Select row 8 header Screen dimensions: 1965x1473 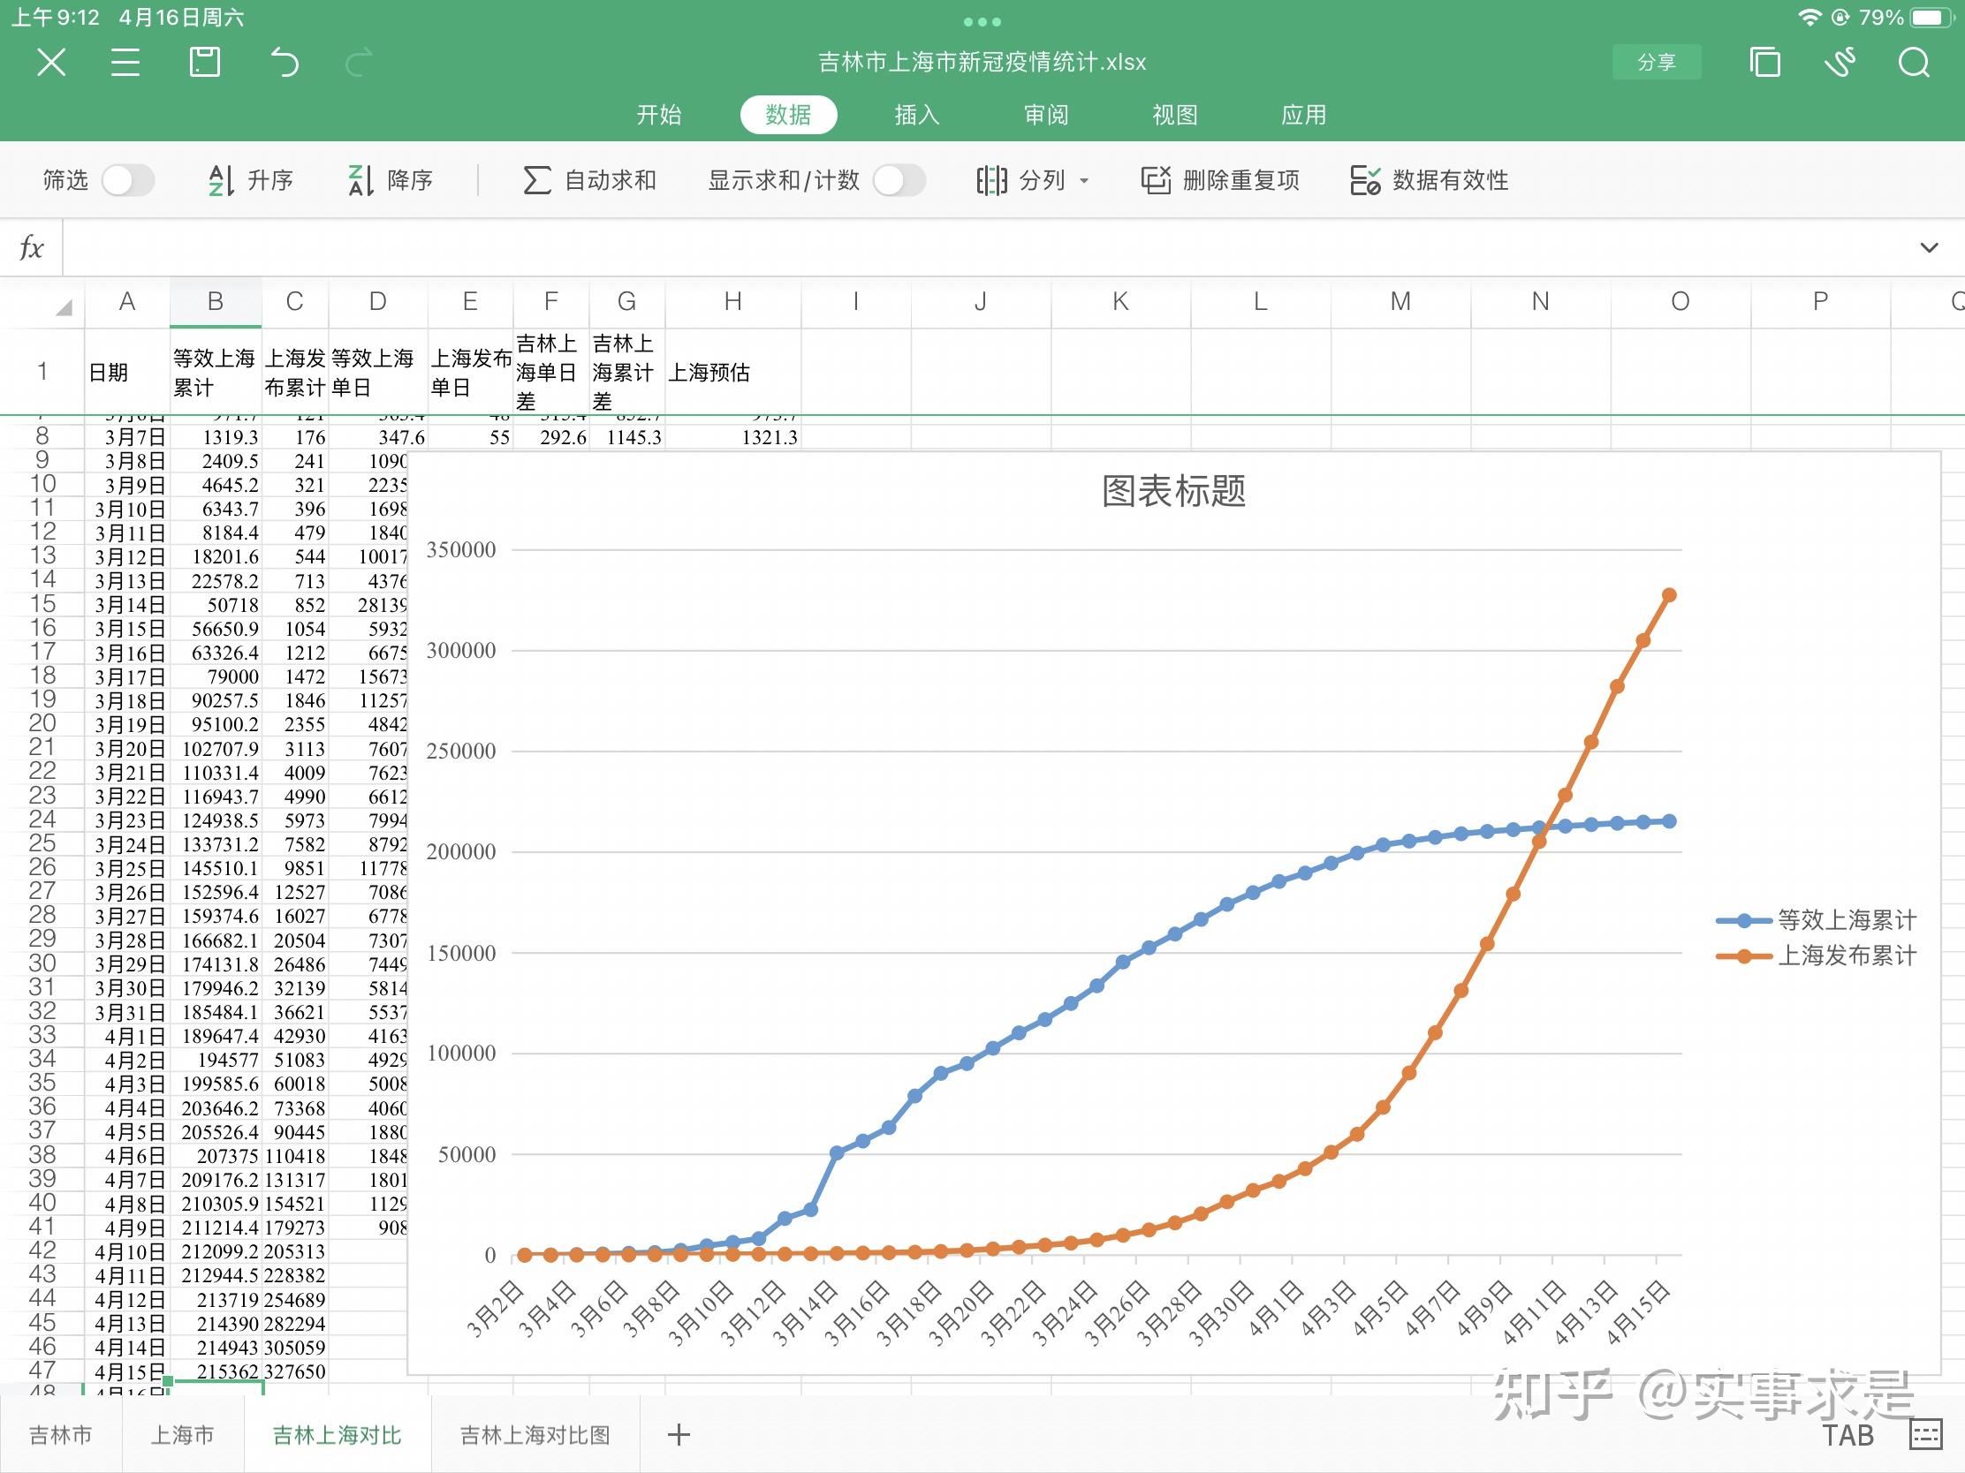click(x=42, y=436)
